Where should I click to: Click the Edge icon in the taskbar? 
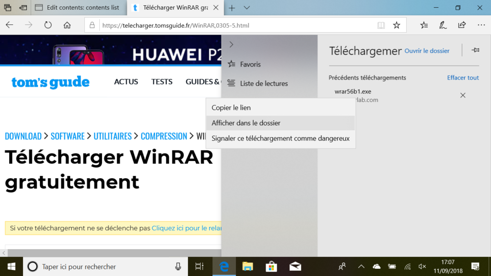tap(224, 266)
